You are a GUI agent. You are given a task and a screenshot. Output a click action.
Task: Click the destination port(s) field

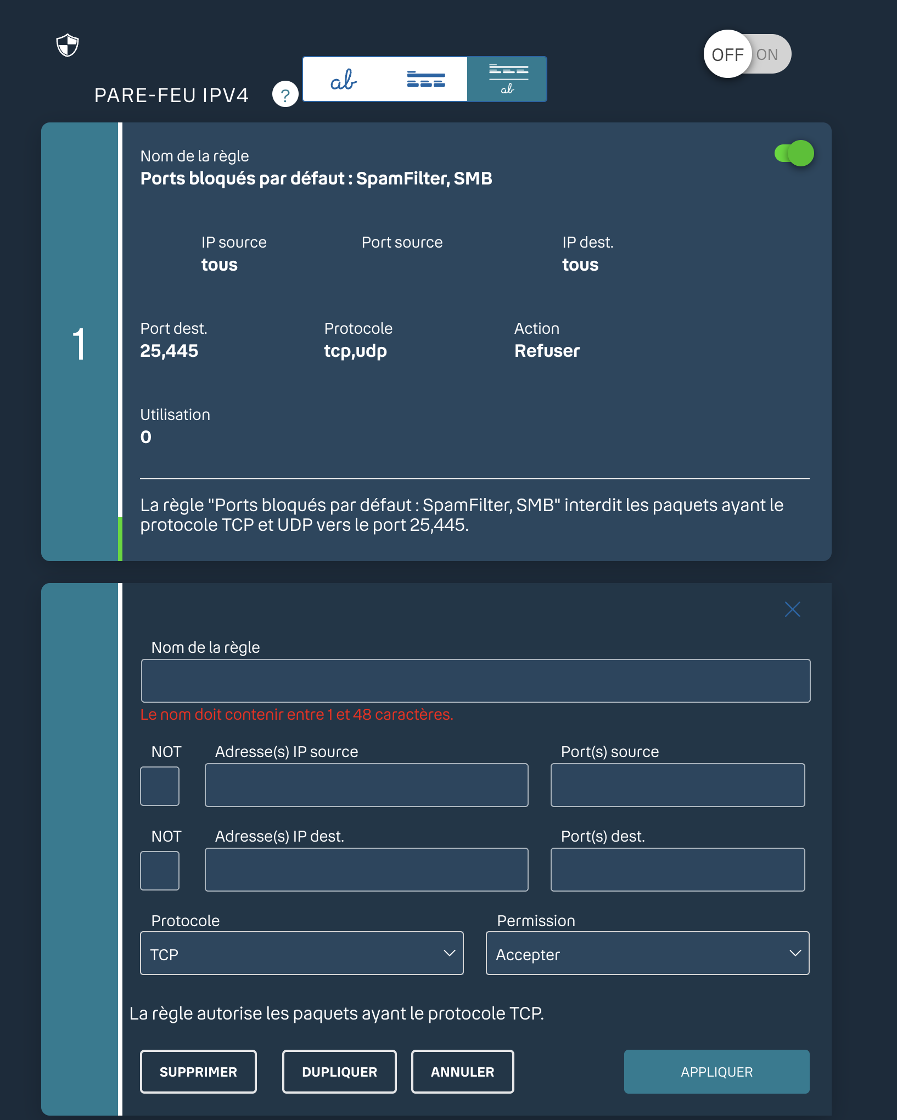677,870
